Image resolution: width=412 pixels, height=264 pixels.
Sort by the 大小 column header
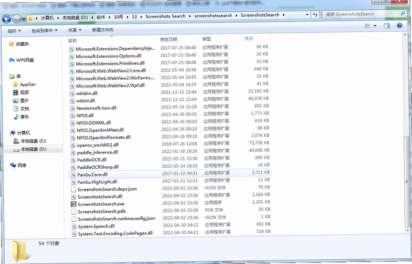click(x=249, y=39)
